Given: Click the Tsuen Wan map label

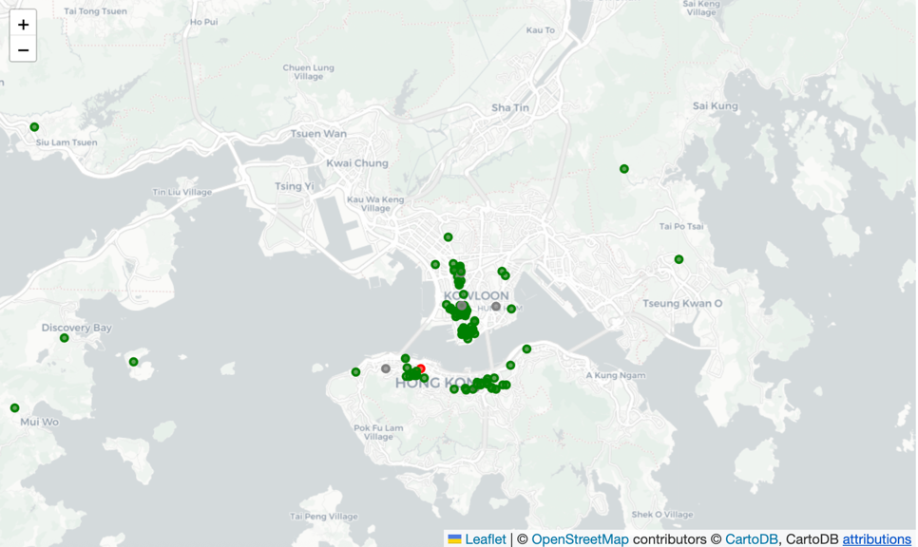Looking at the screenshot, I should point(318,134).
